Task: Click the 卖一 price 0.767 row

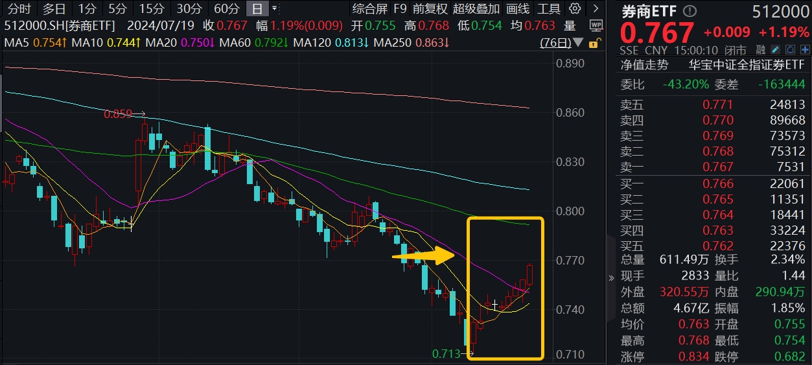Action: pos(713,168)
